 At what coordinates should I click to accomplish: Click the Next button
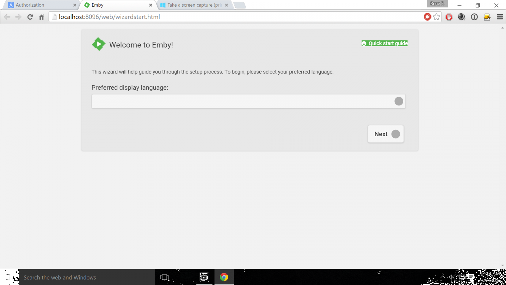(x=386, y=134)
